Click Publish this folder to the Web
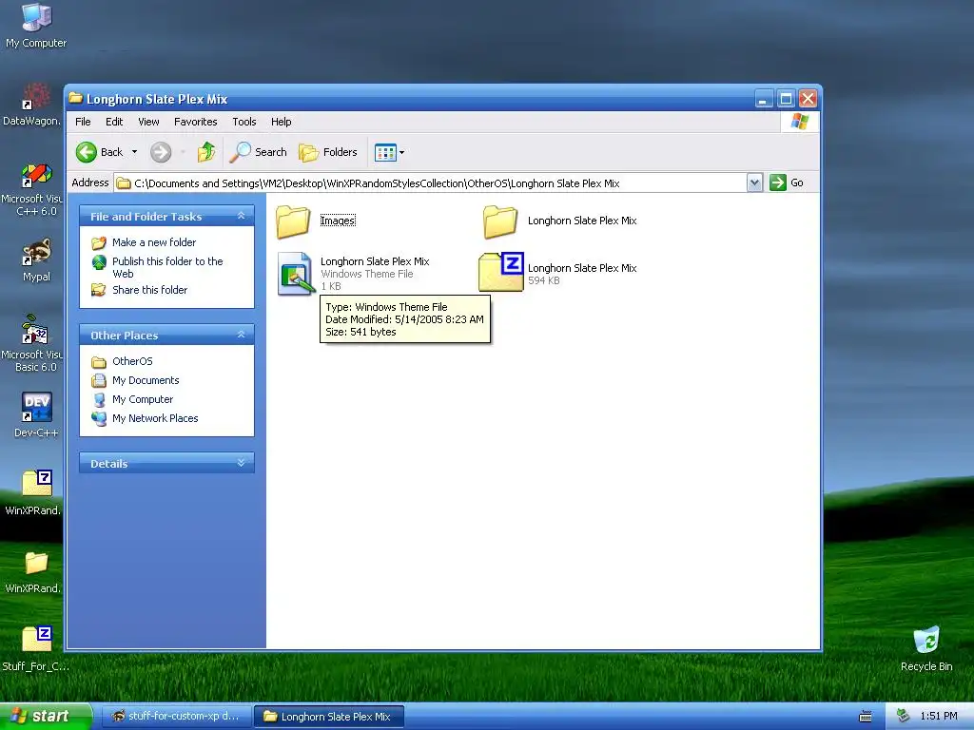This screenshot has width=974, height=730. point(167,267)
